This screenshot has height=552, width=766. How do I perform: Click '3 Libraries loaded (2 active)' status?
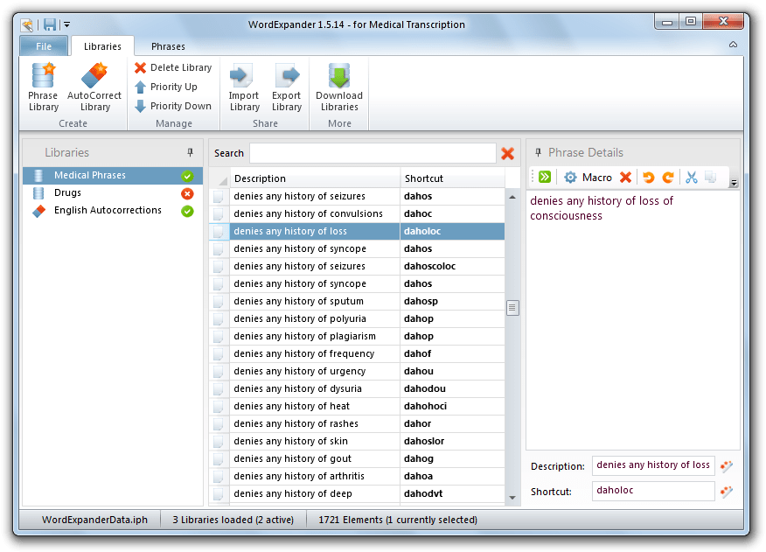233,520
